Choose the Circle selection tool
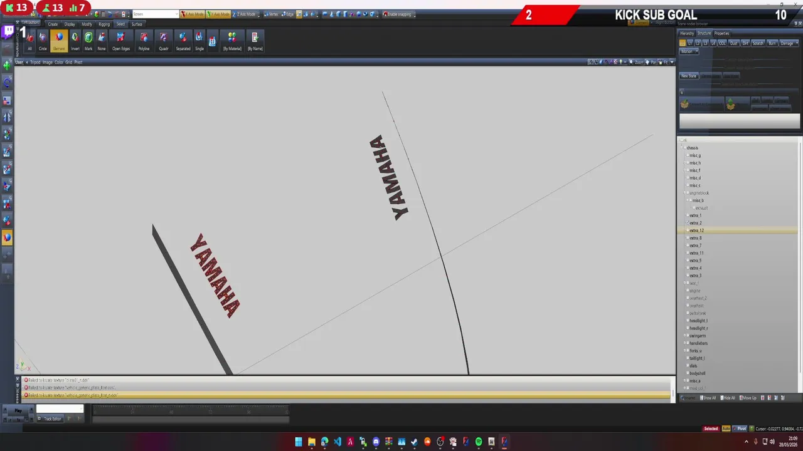803x451 pixels. [43, 41]
